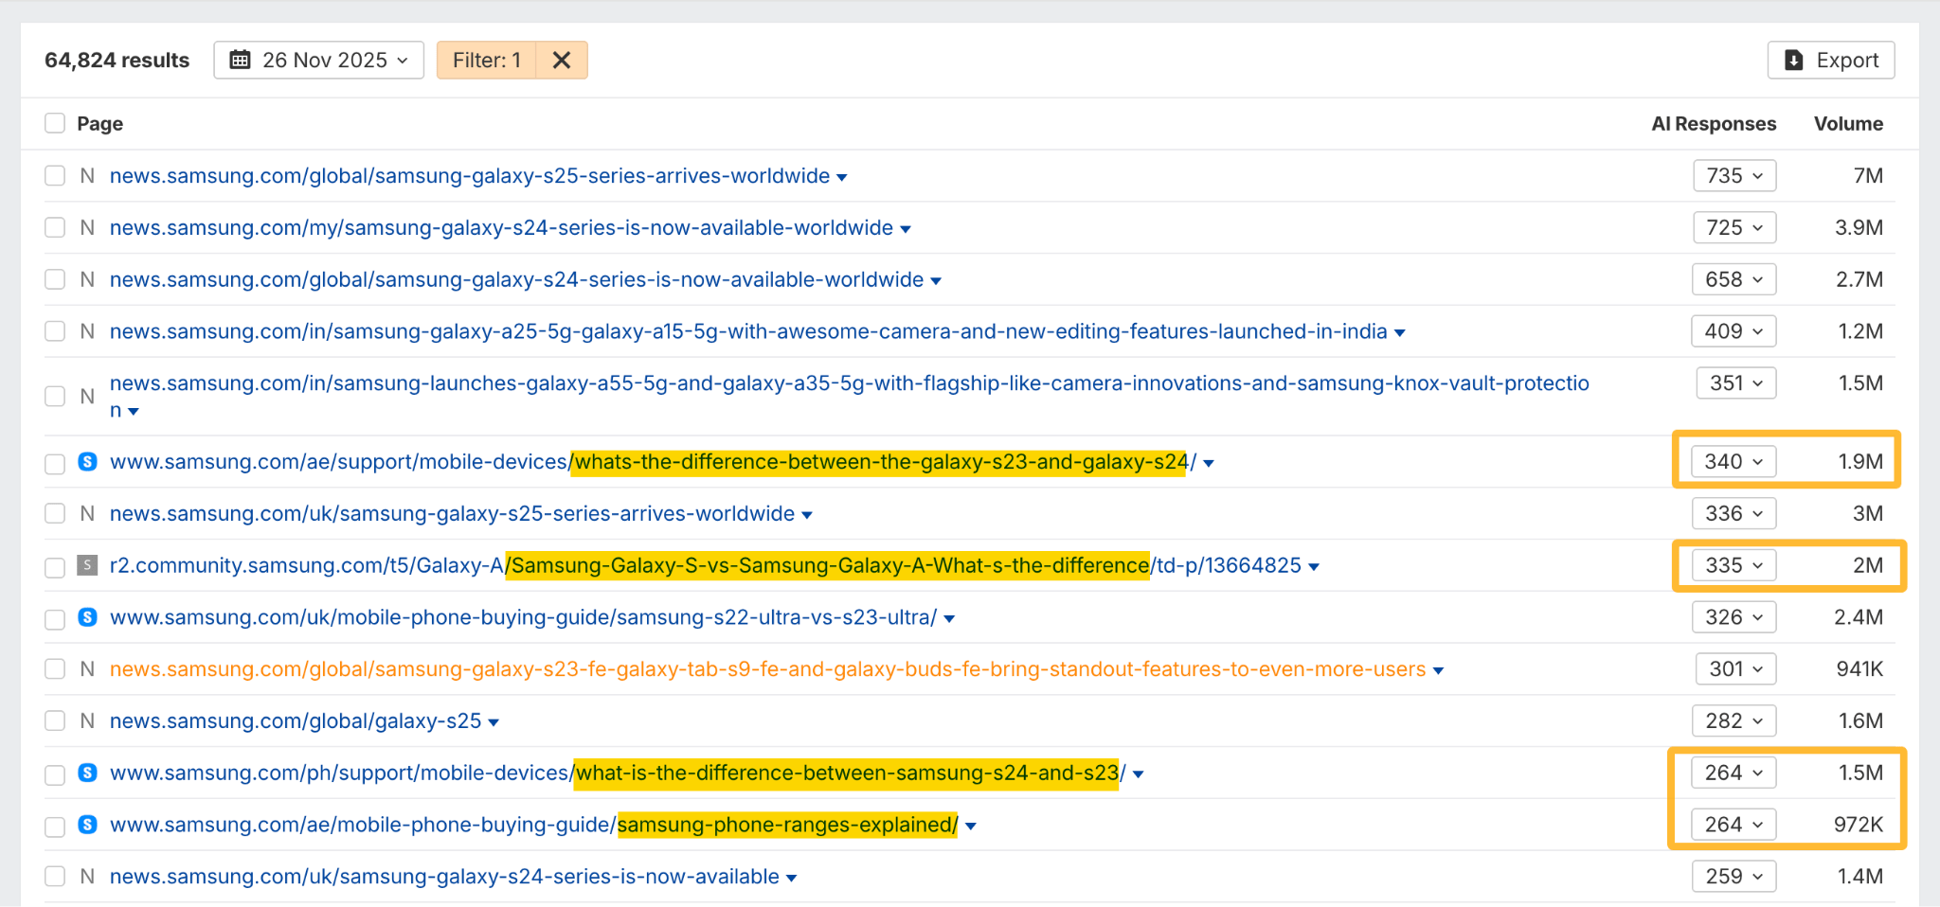Click the X icon on the Filter chip
The image size is (1940, 907).
click(x=561, y=60)
